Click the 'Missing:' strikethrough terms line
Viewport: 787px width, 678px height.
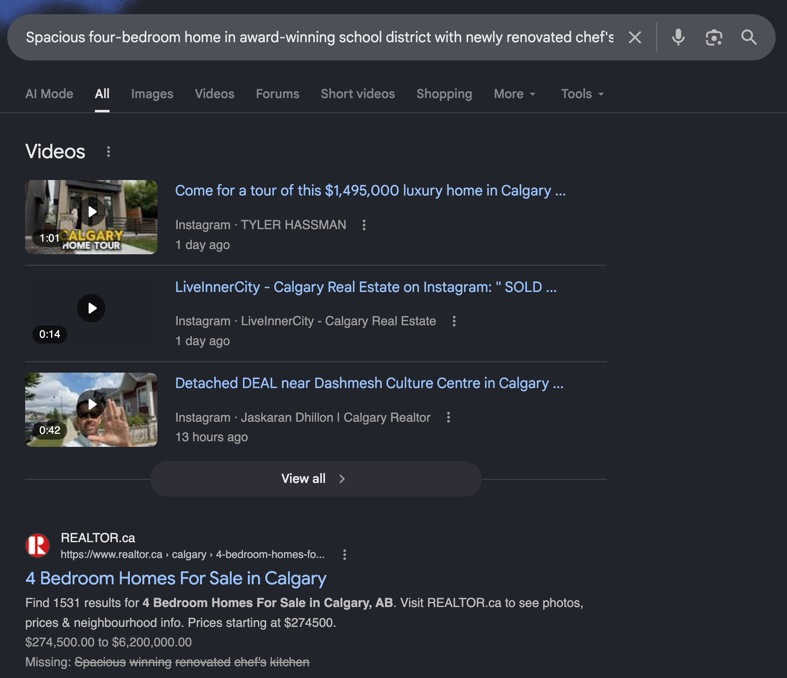pos(167,662)
